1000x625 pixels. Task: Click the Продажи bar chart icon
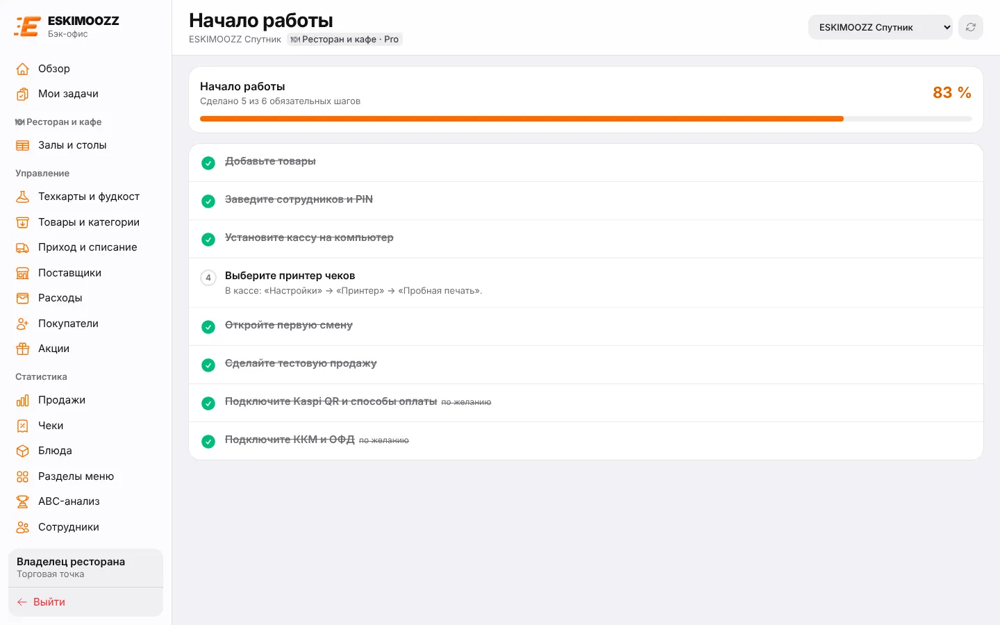click(23, 400)
